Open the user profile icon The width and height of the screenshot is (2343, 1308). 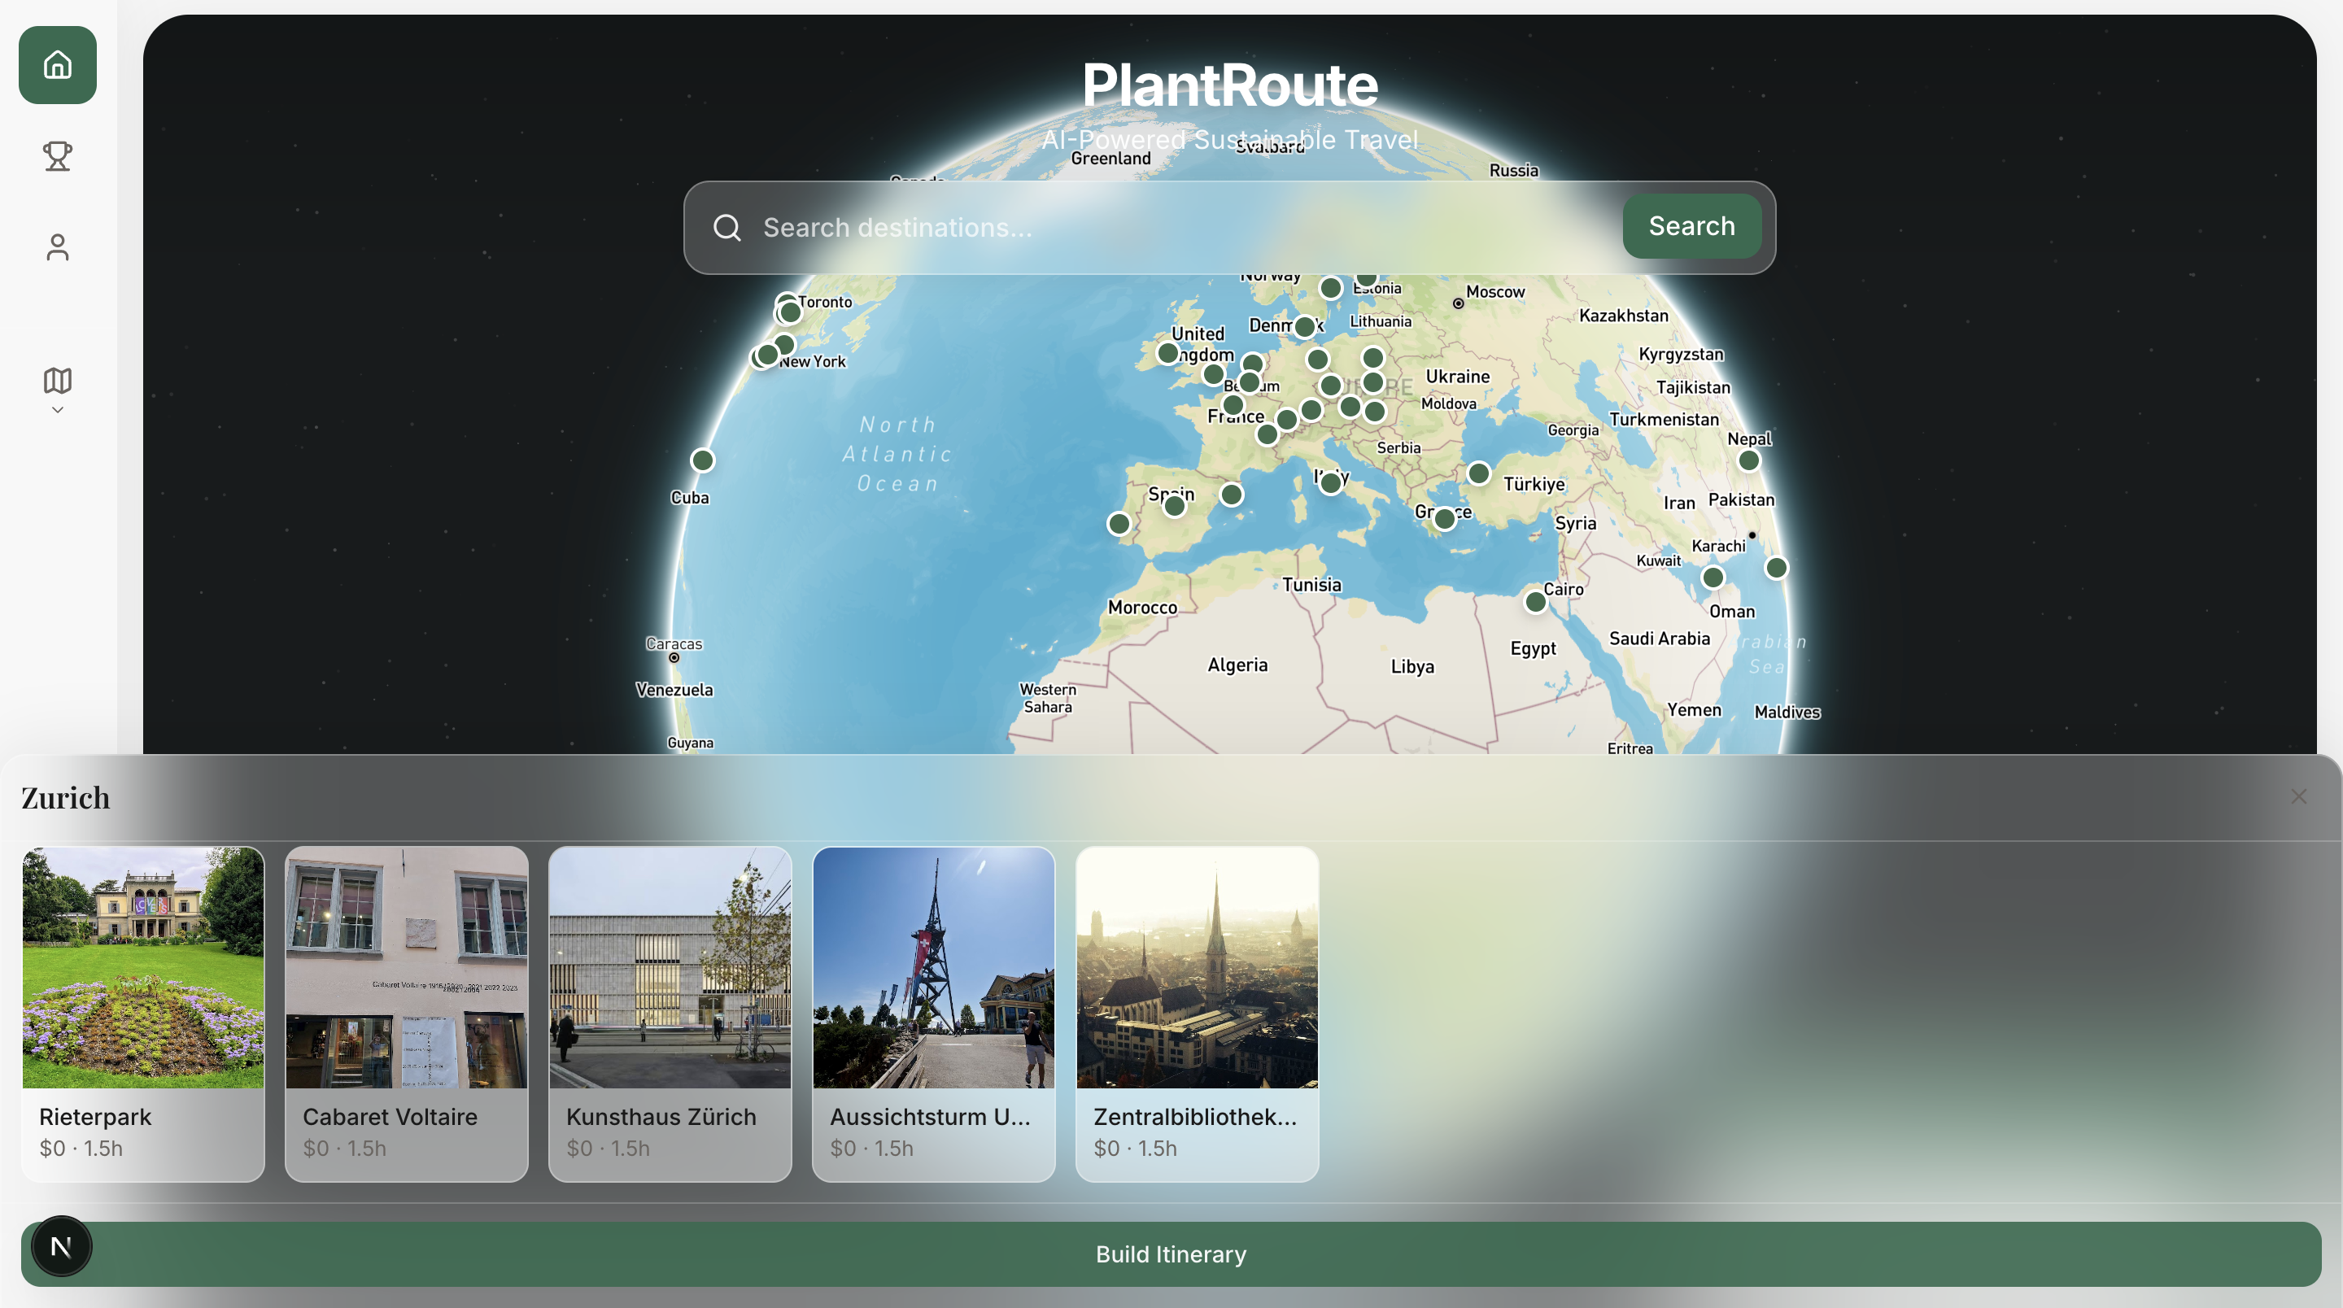click(x=57, y=246)
